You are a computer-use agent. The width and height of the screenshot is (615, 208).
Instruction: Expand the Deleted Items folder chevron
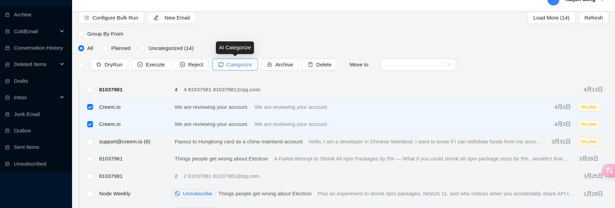[62, 64]
